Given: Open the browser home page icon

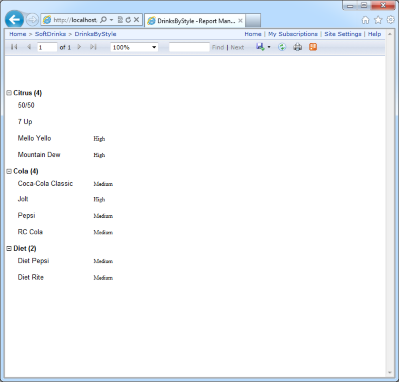Looking at the screenshot, I should click(x=365, y=20).
